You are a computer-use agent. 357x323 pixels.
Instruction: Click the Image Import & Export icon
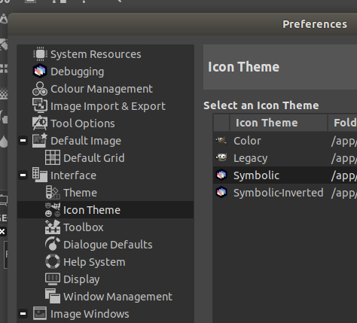click(x=40, y=106)
